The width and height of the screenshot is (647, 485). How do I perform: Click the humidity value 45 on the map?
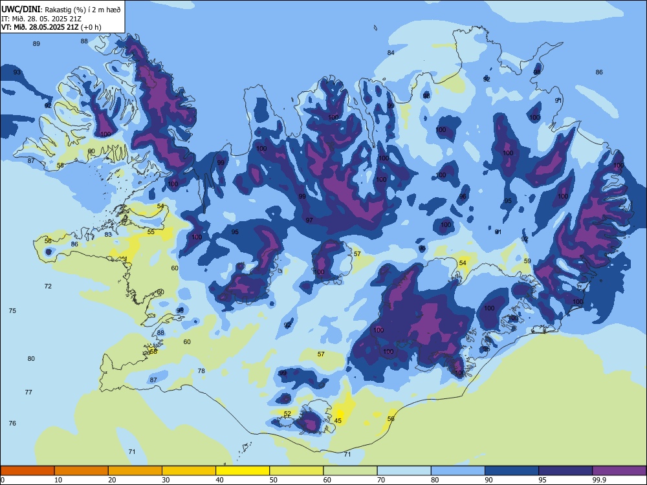pyautogui.click(x=338, y=421)
